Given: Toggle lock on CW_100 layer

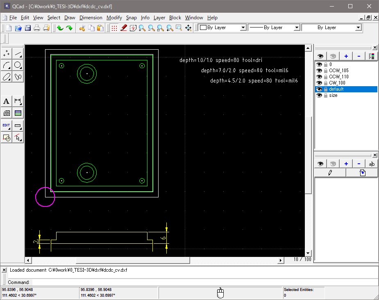Looking at the screenshot, I should pos(326,83).
